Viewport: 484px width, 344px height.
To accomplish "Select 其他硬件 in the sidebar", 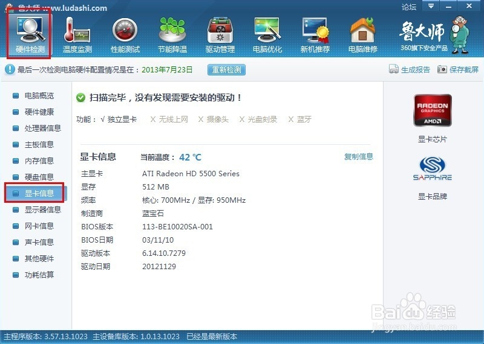I will 39,259.
